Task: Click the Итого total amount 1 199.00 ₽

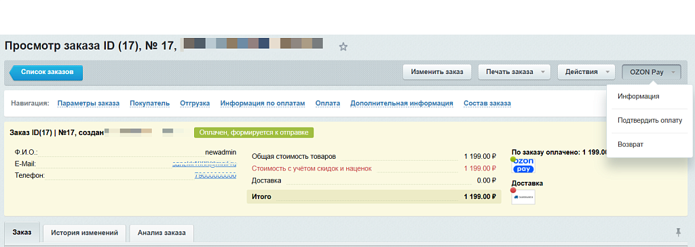Action: 480,197
